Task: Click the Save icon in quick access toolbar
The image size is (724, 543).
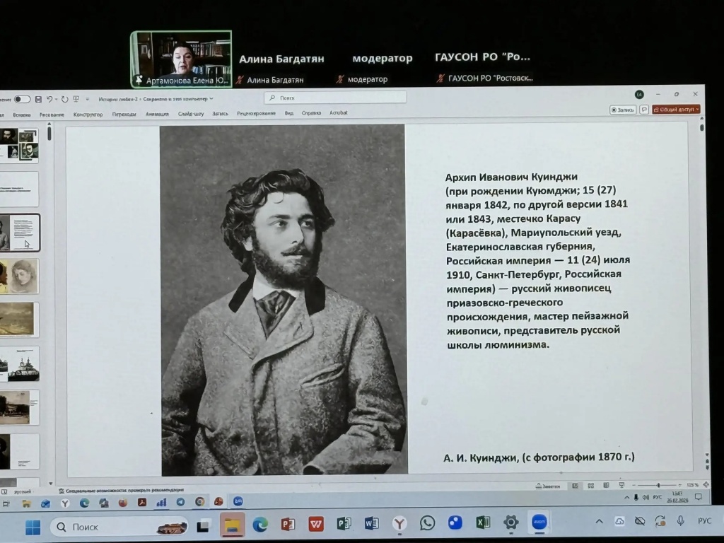Action: 38,99
